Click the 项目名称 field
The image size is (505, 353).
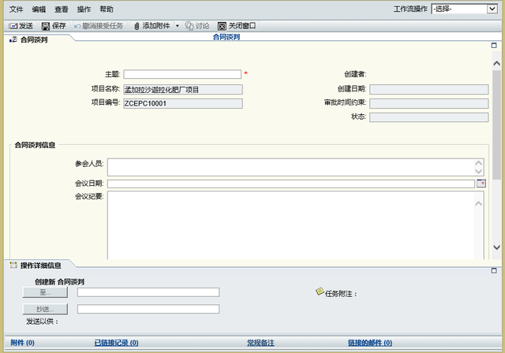[x=183, y=89]
